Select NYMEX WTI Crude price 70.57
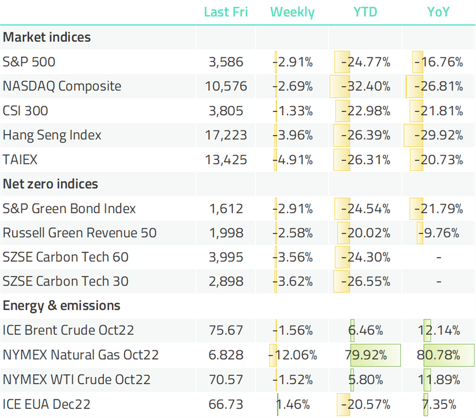The height and width of the screenshot is (418, 476). click(226, 380)
